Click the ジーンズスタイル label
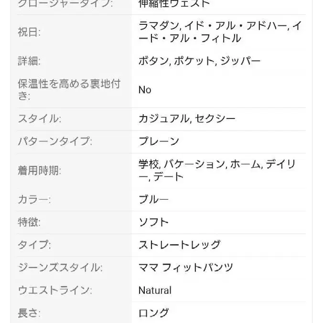Screen dimensions: 323x323 point(60,268)
